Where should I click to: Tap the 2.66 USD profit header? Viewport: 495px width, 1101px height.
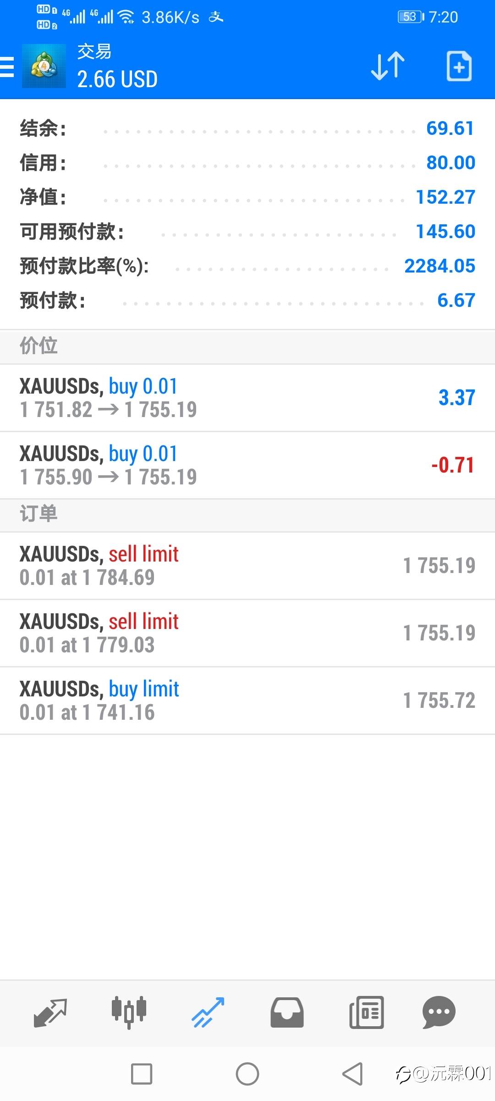(x=117, y=79)
